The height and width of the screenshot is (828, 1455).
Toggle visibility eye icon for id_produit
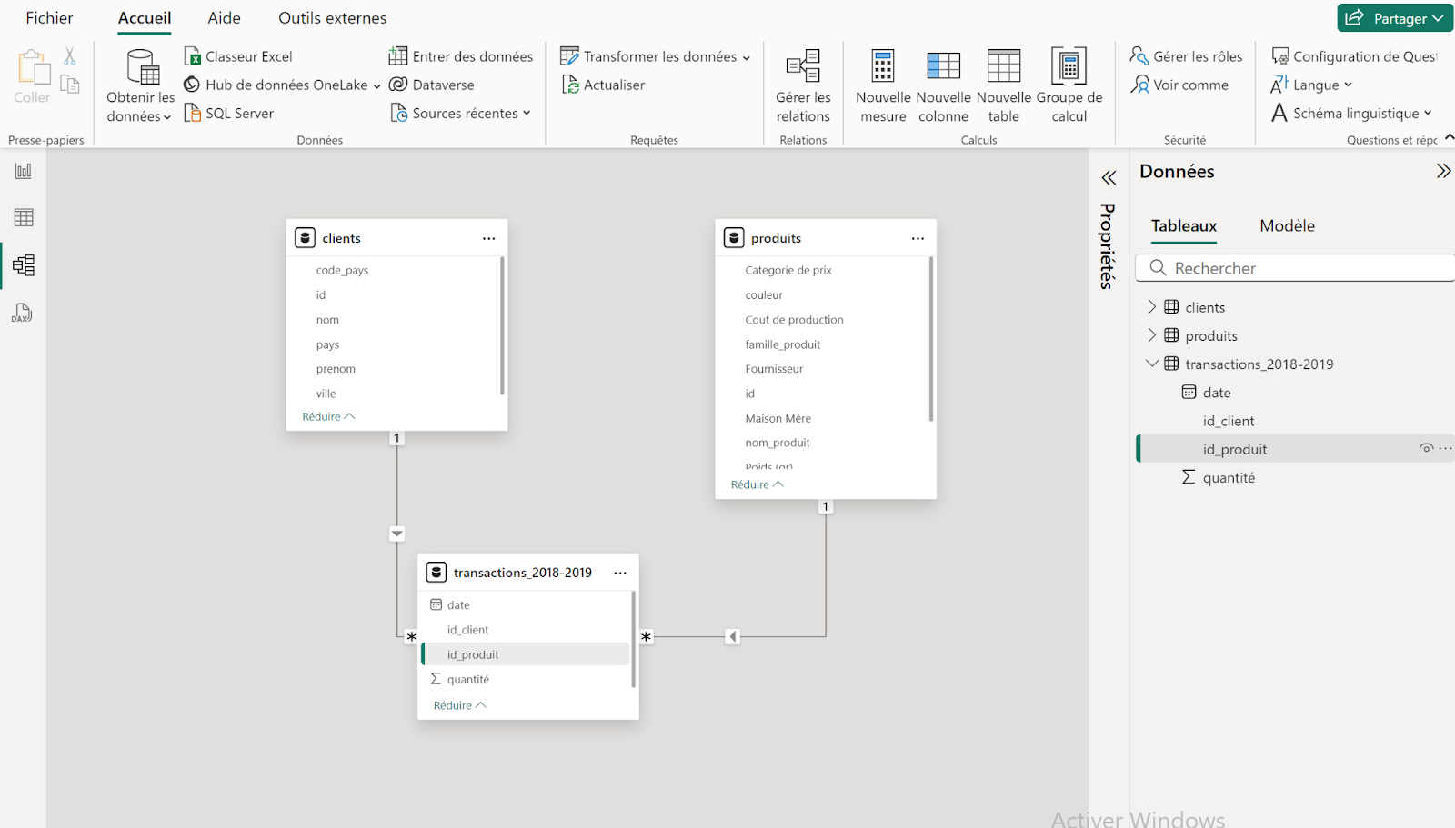(x=1426, y=448)
